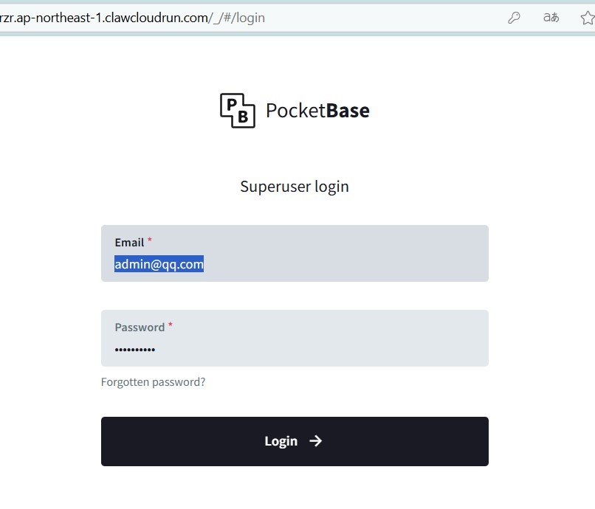Click the arrow icon on the Login button
The width and height of the screenshot is (595, 509).
pyautogui.click(x=316, y=441)
